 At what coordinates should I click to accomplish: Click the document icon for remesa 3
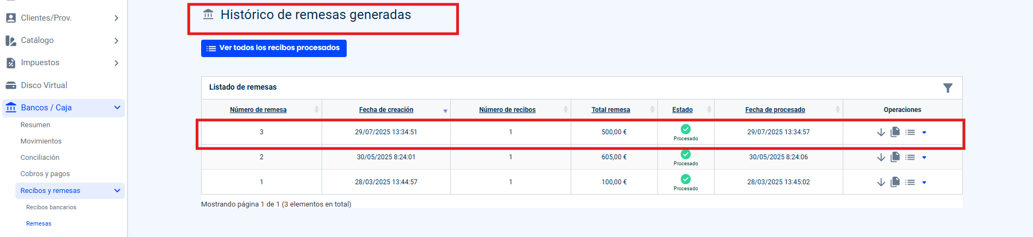pyautogui.click(x=895, y=132)
